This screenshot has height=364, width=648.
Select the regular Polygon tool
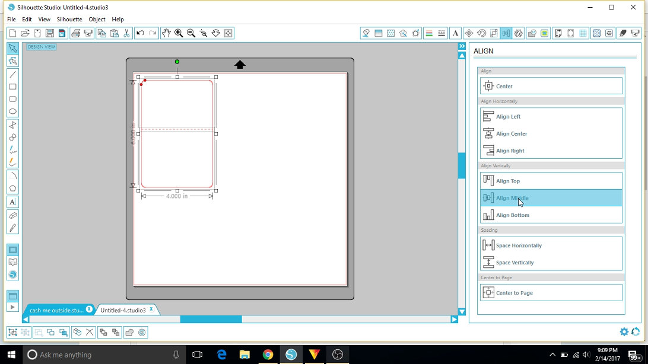click(13, 189)
